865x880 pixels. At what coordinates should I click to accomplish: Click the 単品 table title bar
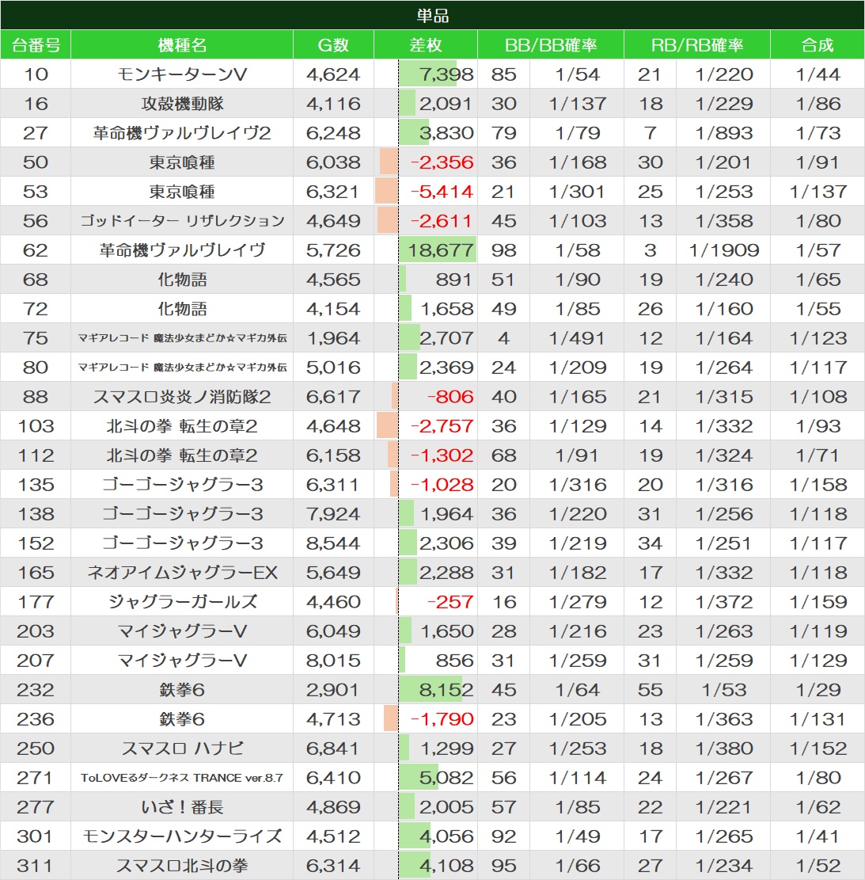[432, 15]
